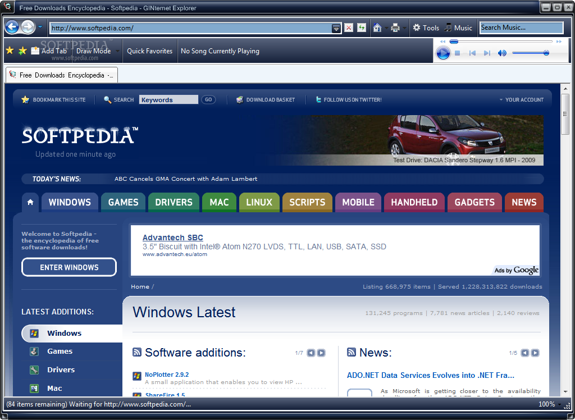Open the GADGETS category tab

[x=474, y=202]
